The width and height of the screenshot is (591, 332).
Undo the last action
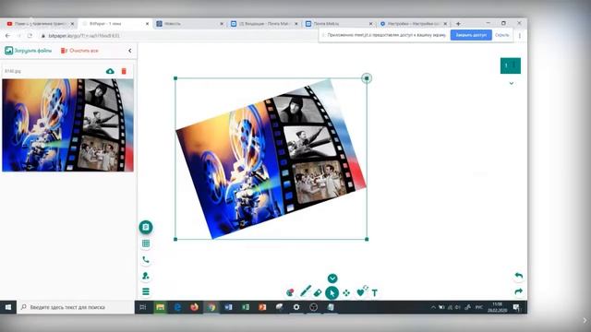coord(519,276)
